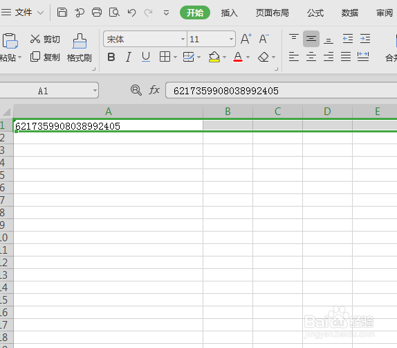Toggle Bold formatting
This screenshot has width=397, height=348.
[111, 57]
